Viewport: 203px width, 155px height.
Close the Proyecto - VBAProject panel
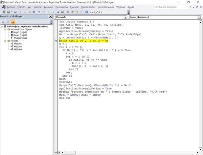pyautogui.click(x=50, y=16)
